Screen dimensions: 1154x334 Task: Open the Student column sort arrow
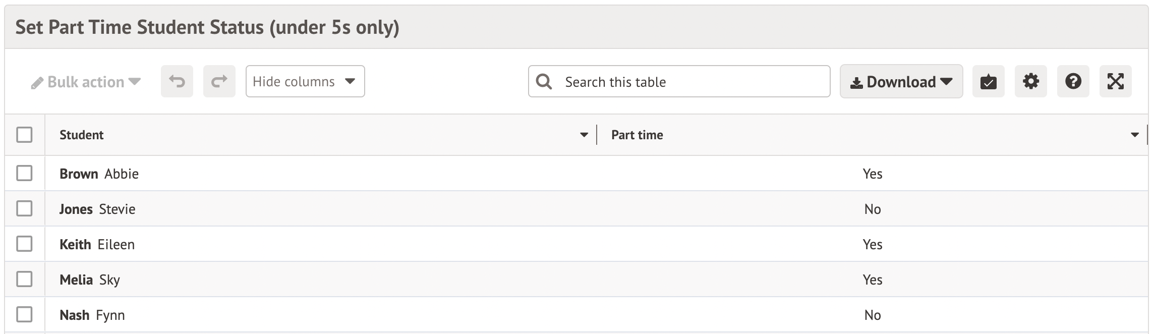click(x=584, y=135)
